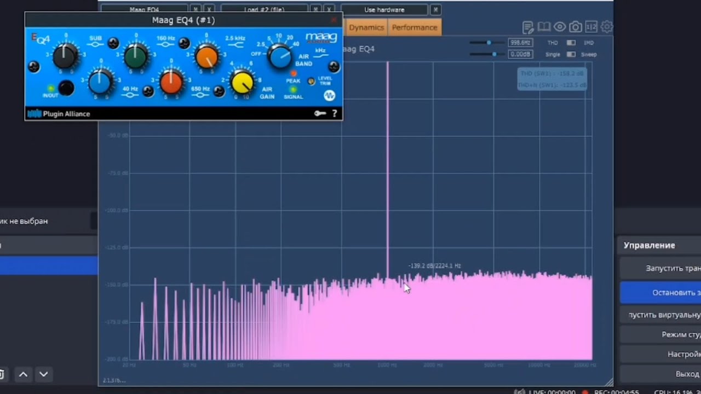The width and height of the screenshot is (701, 394).
Task: Click the yellow AIR GAIN knob
Action: (242, 83)
